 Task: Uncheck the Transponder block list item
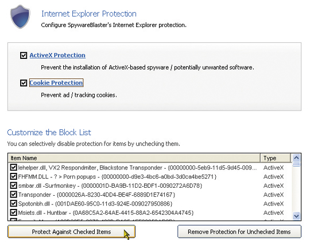[13, 195]
